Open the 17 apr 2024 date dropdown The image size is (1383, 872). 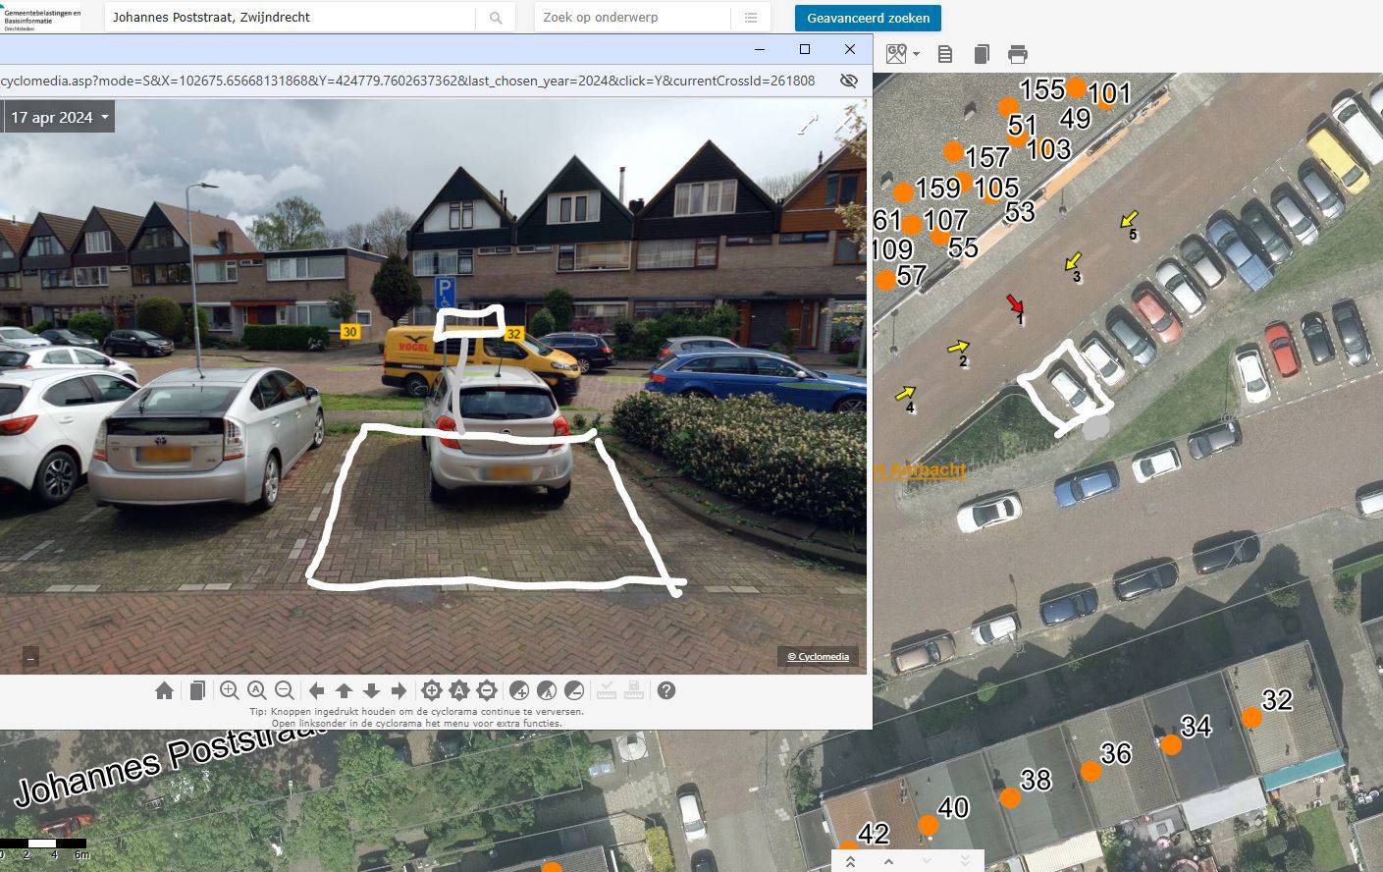(59, 118)
